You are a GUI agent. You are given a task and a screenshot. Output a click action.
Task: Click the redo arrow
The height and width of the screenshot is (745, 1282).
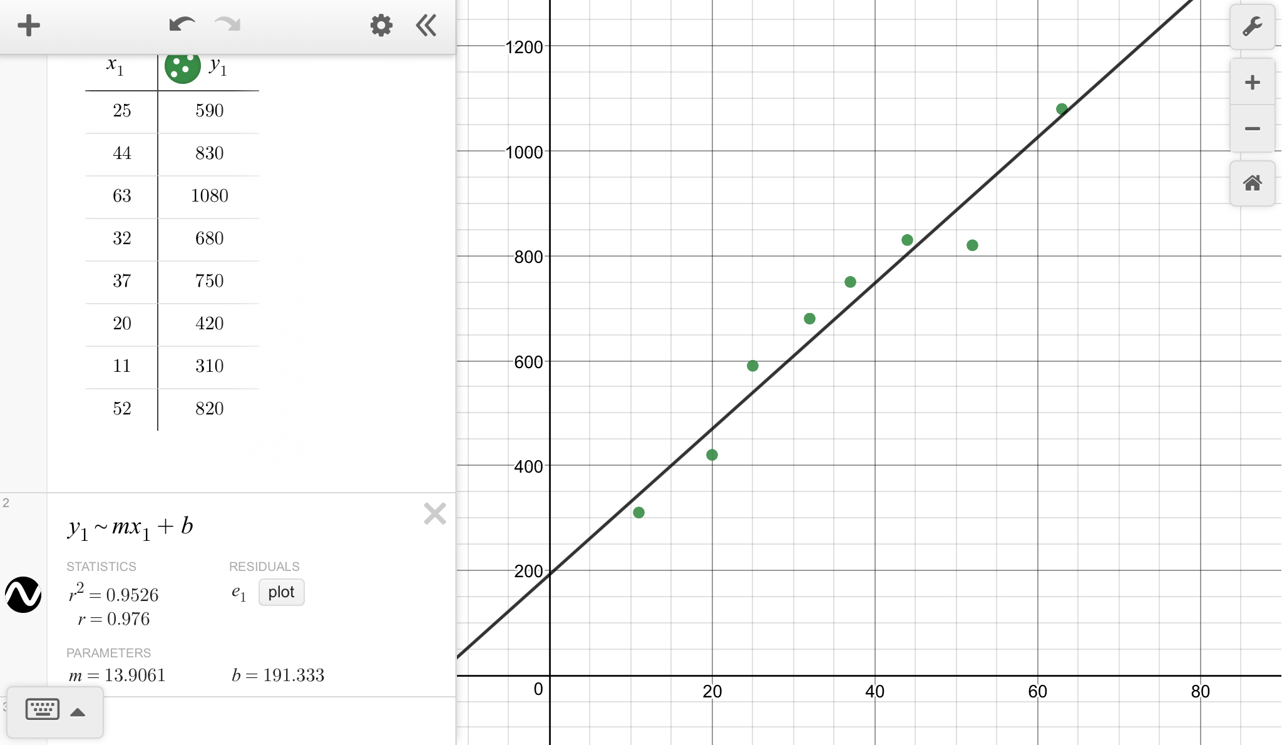pos(227,25)
